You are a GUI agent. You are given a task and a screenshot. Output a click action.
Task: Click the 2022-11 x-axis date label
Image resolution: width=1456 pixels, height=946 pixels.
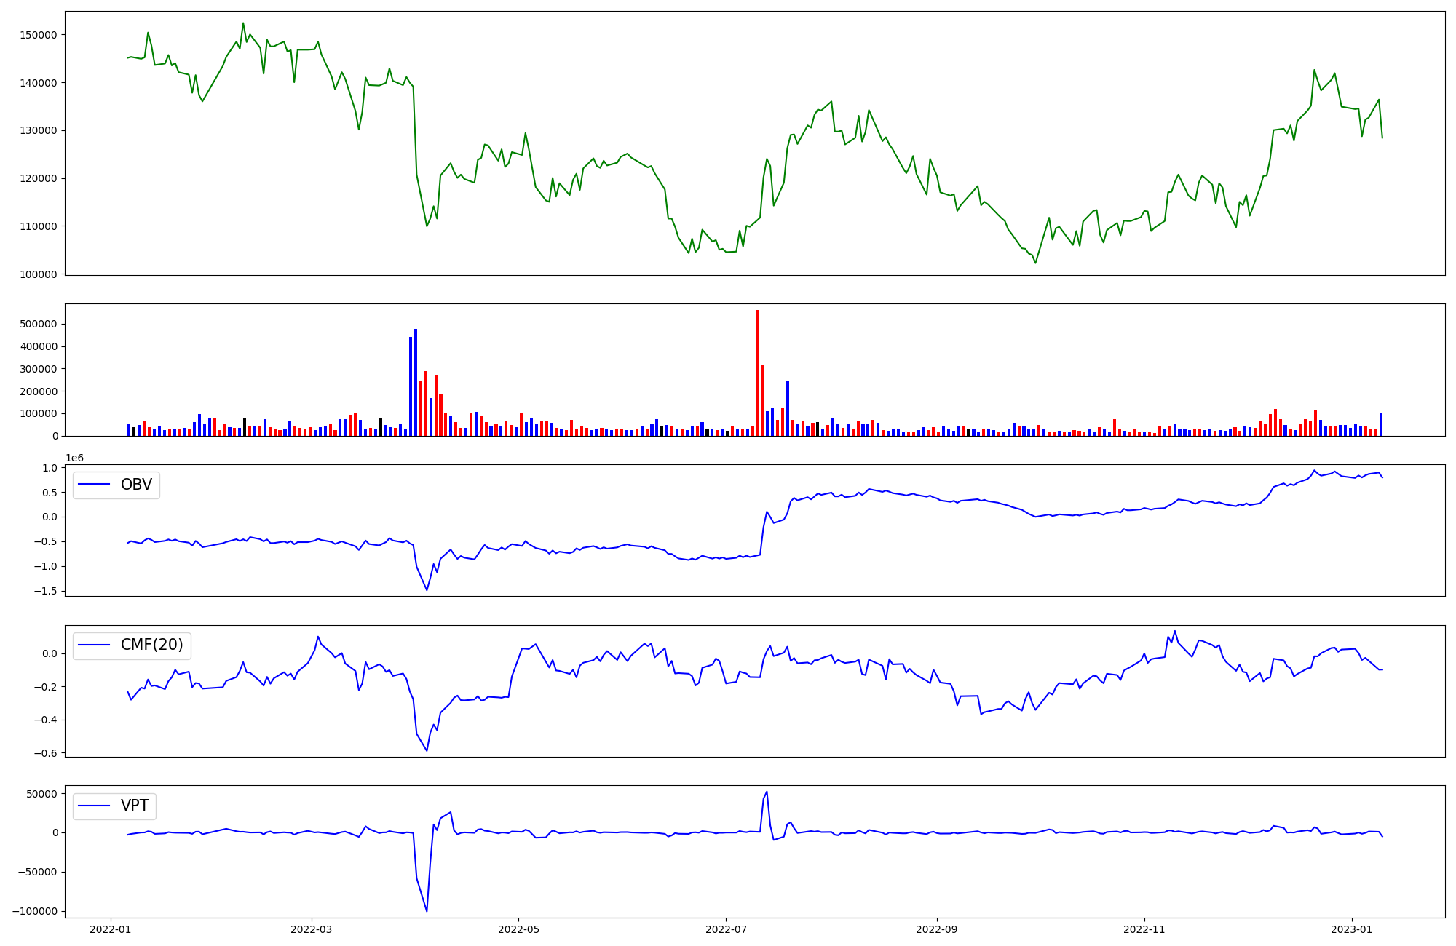point(1144,929)
